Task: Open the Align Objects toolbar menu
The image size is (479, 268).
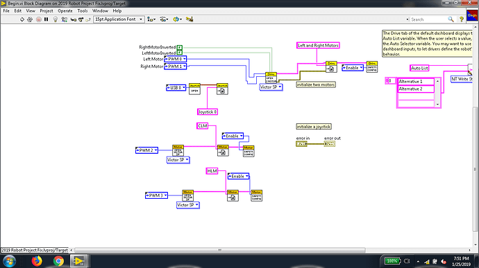Action: [x=151, y=19]
